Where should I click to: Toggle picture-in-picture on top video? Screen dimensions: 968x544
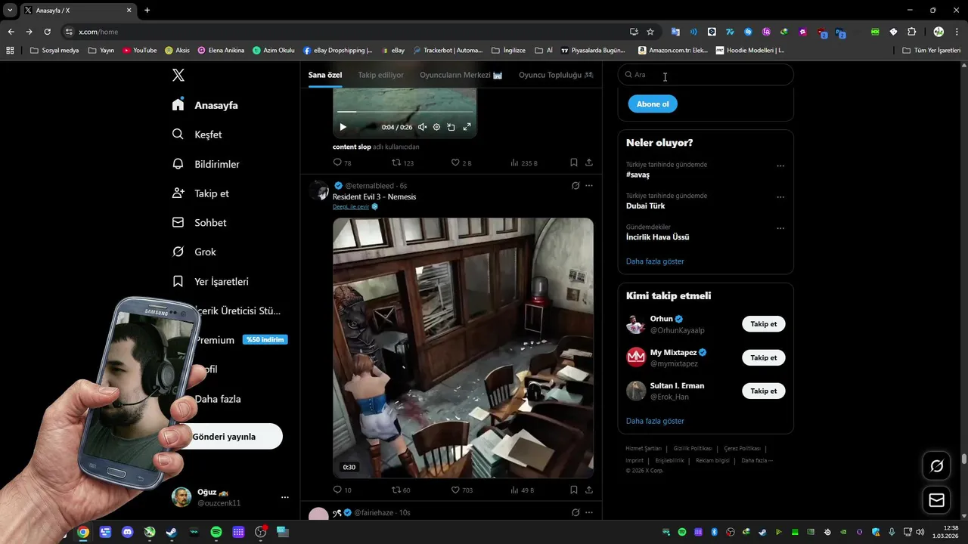point(451,127)
